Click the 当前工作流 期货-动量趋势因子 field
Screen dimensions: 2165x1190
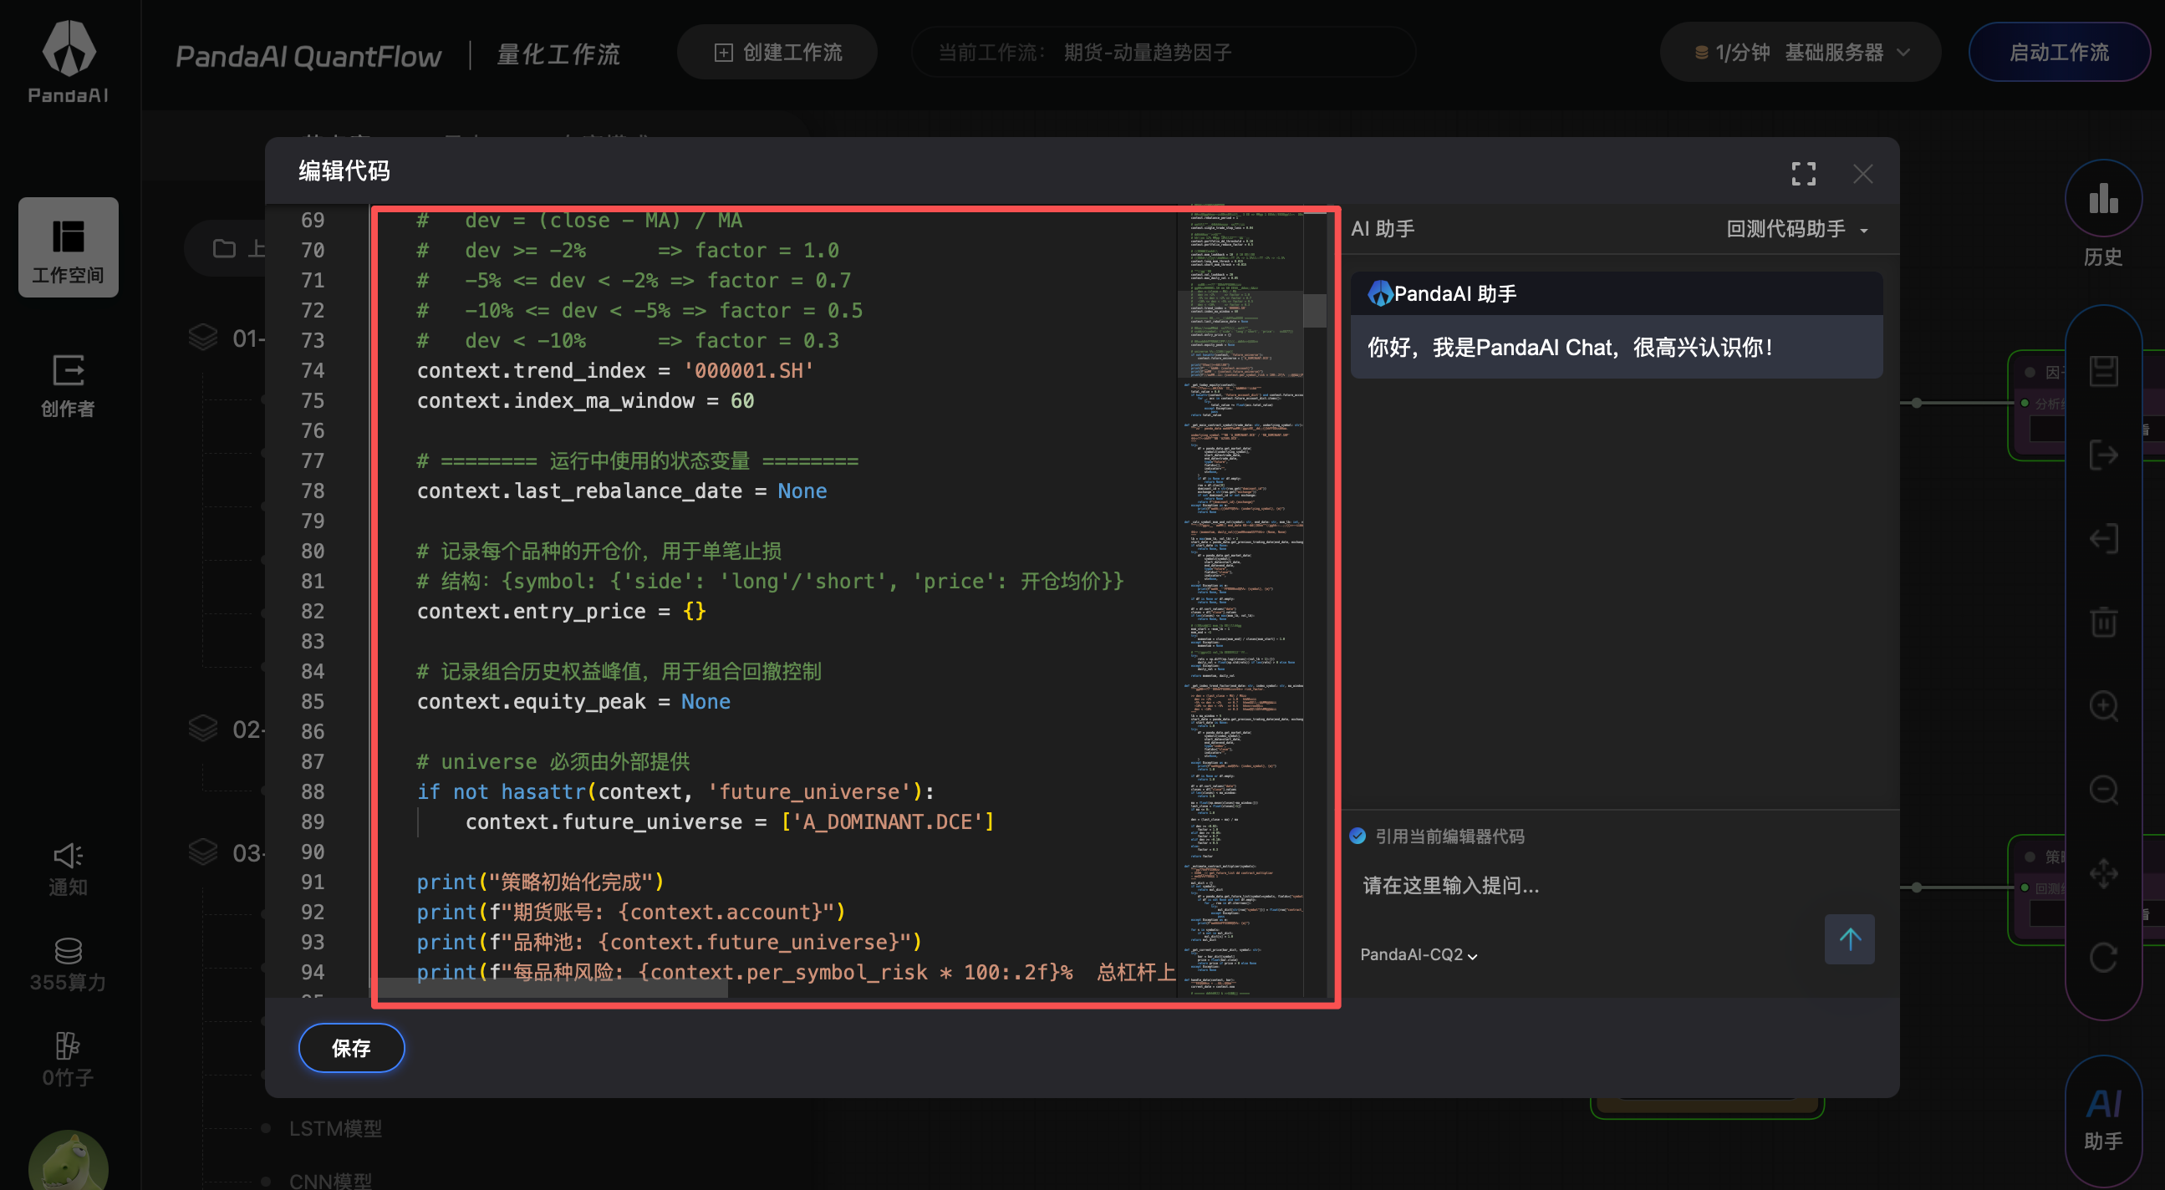coord(1164,52)
